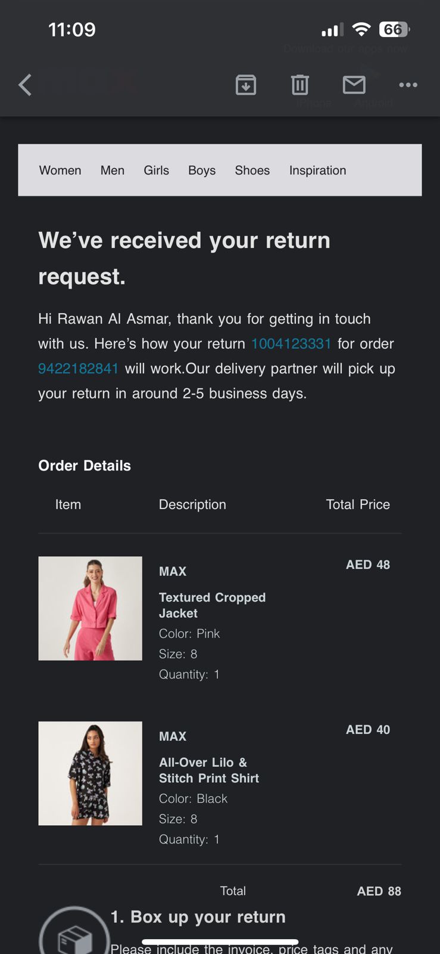Open return number 1004123331 link
This screenshot has height=954, width=440.
pos(291,344)
